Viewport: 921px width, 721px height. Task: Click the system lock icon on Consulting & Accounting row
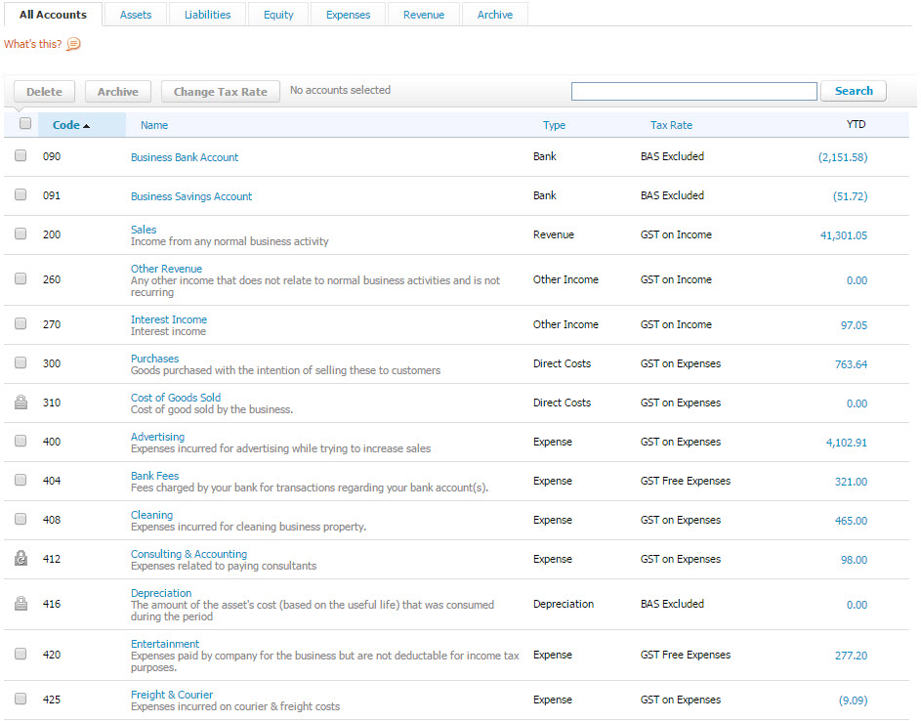click(x=21, y=559)
